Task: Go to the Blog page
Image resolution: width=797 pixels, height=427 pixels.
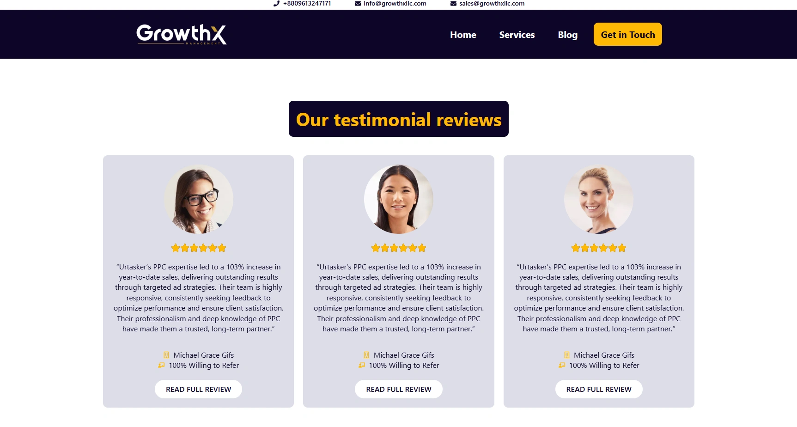Action: pos(567,35)
